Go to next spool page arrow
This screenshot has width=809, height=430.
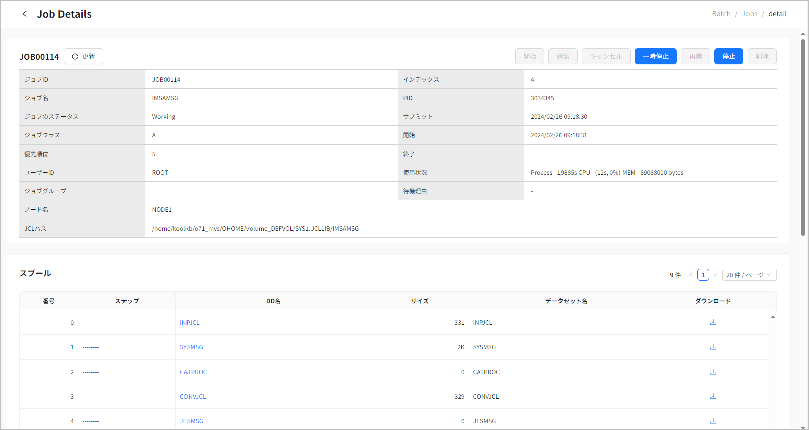tap(715, 275)
